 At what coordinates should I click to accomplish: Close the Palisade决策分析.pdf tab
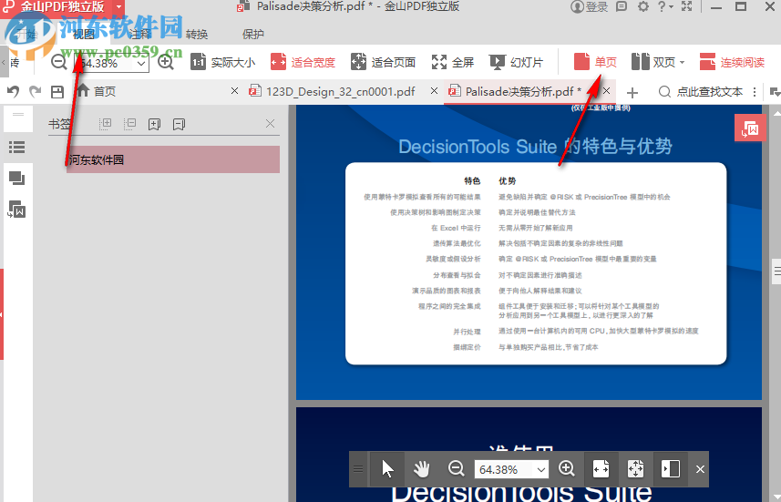coord(606,90)
